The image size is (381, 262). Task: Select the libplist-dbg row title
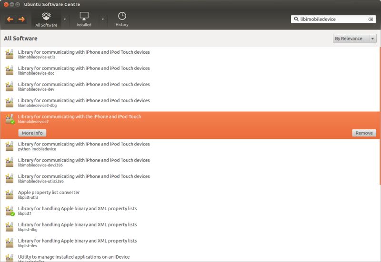point(77,224)
